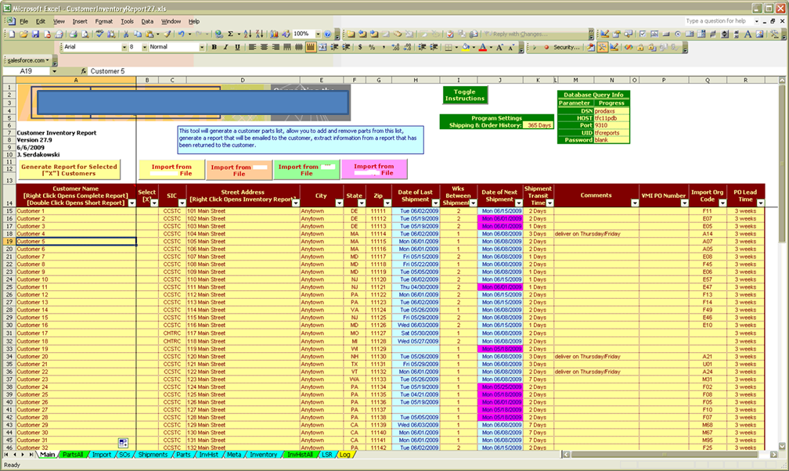Screen dimensions: 789x471
Task: Click the New workbook icon
Action: point(12,34)
